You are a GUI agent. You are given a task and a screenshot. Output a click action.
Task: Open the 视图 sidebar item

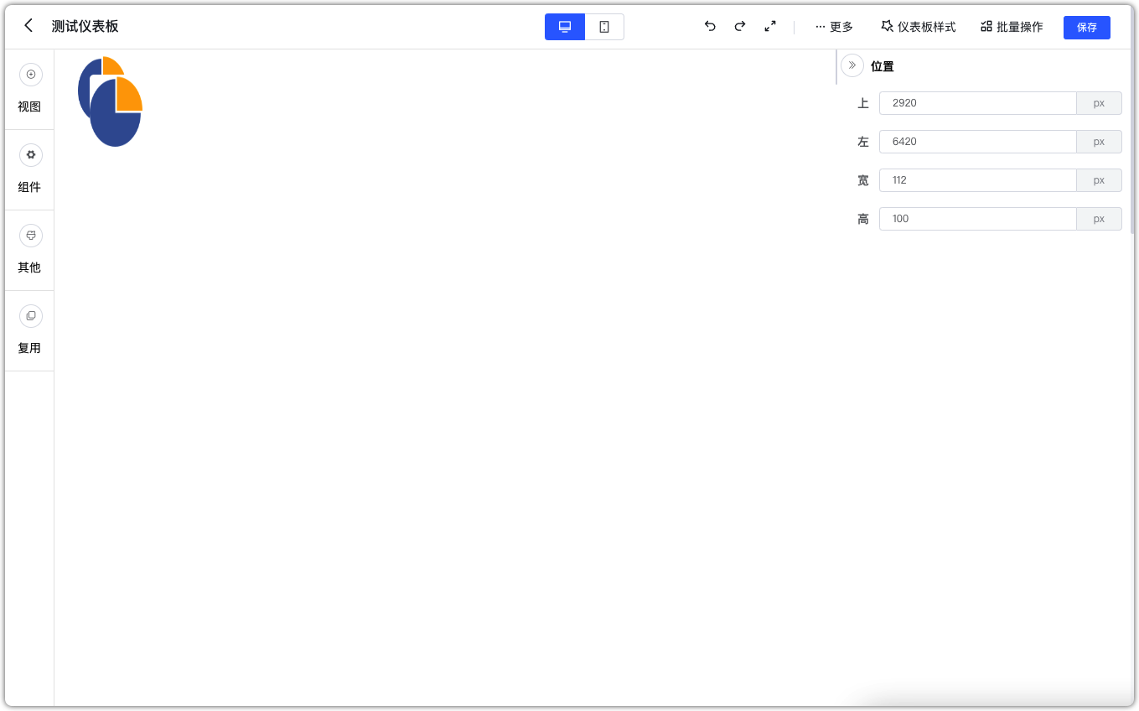[x=29, y=89]
